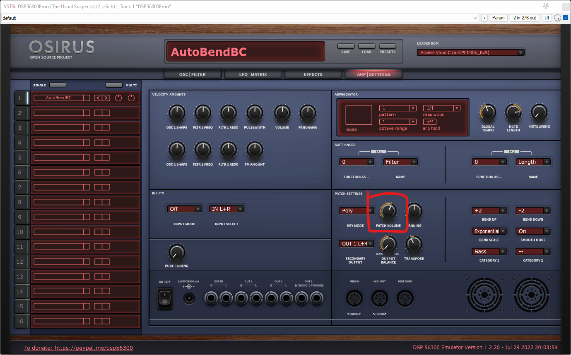Select previous patch arrow on part 1

pos(98,98)
